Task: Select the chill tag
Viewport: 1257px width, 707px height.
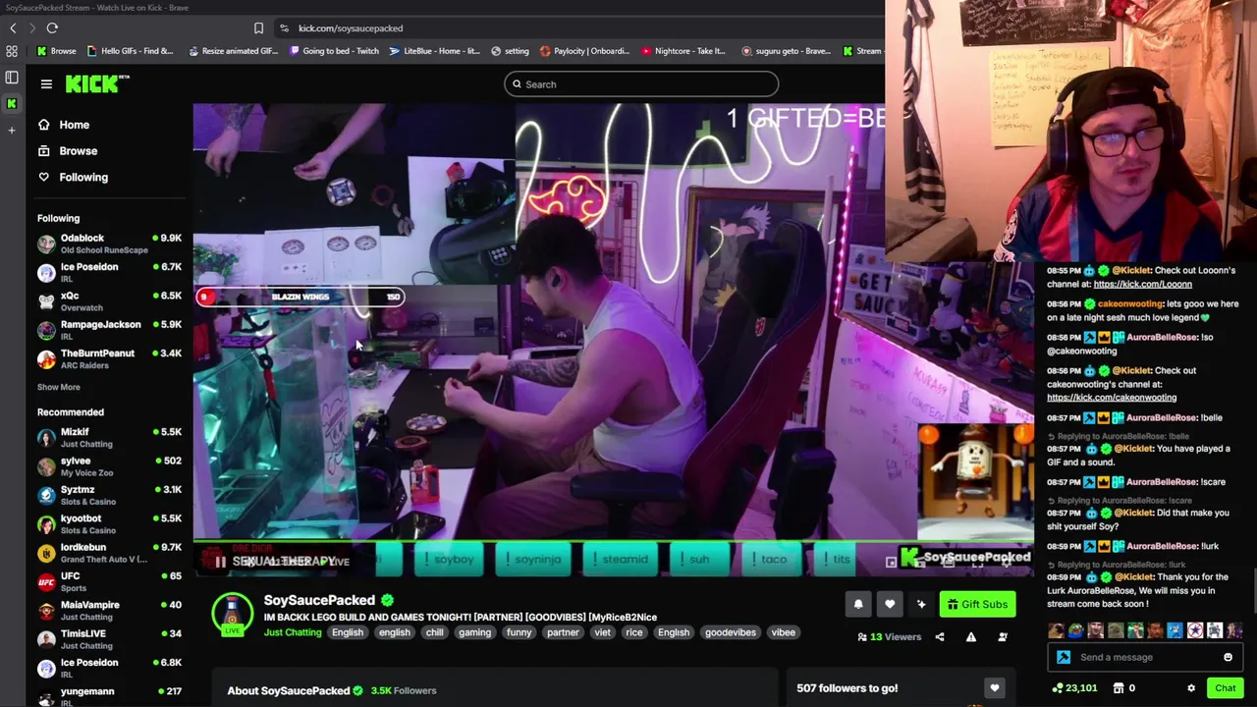Action: [434, 632]
